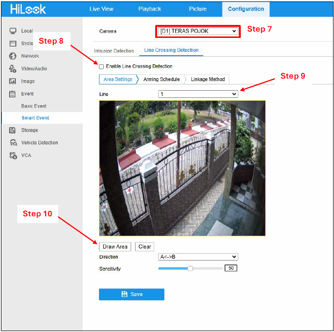Viewport: 334px width, 332px height.
Task: Click the floppy disk icon on Save
Action: click(124, 294)
